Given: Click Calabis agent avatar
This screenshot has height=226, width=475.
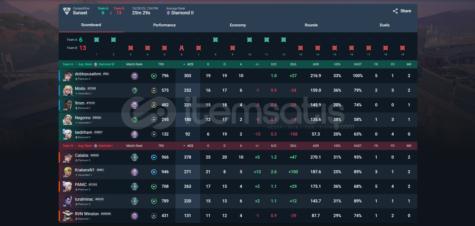Looking at the screenshot, I should [x=68, y=157].
